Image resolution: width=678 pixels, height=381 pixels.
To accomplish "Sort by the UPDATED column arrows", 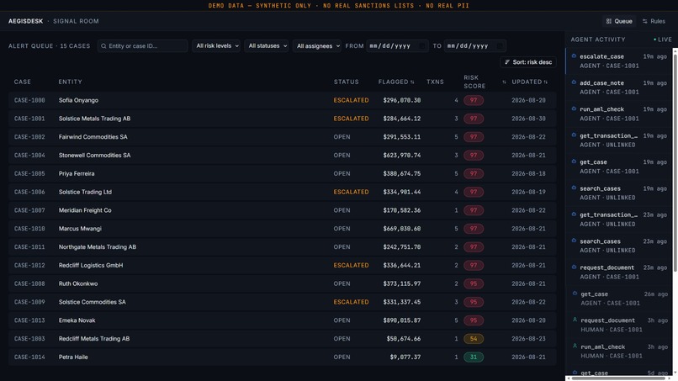I will pos(546,82).
